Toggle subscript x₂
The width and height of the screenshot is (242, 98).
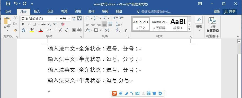coord(49,24)
